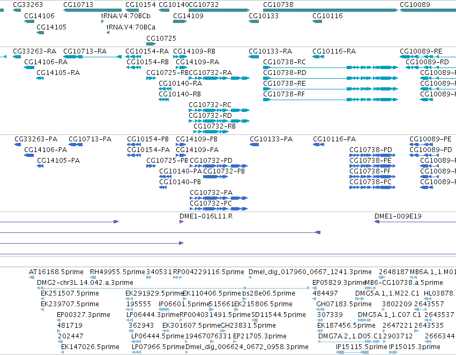The image size is (456, 355).
Task: Click EST EK251507.5prime
Action: coord(70,293)
